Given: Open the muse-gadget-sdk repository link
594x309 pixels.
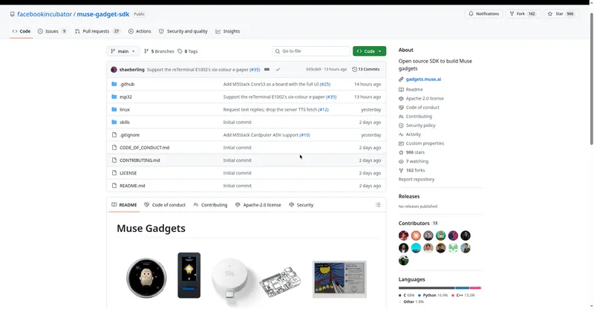Looking at the screenshot, I should 103,14.
